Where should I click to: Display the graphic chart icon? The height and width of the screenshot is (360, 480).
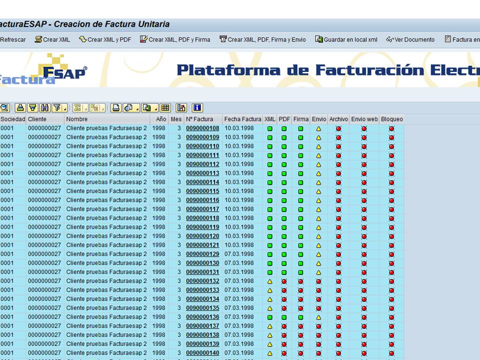pos(181,108)
